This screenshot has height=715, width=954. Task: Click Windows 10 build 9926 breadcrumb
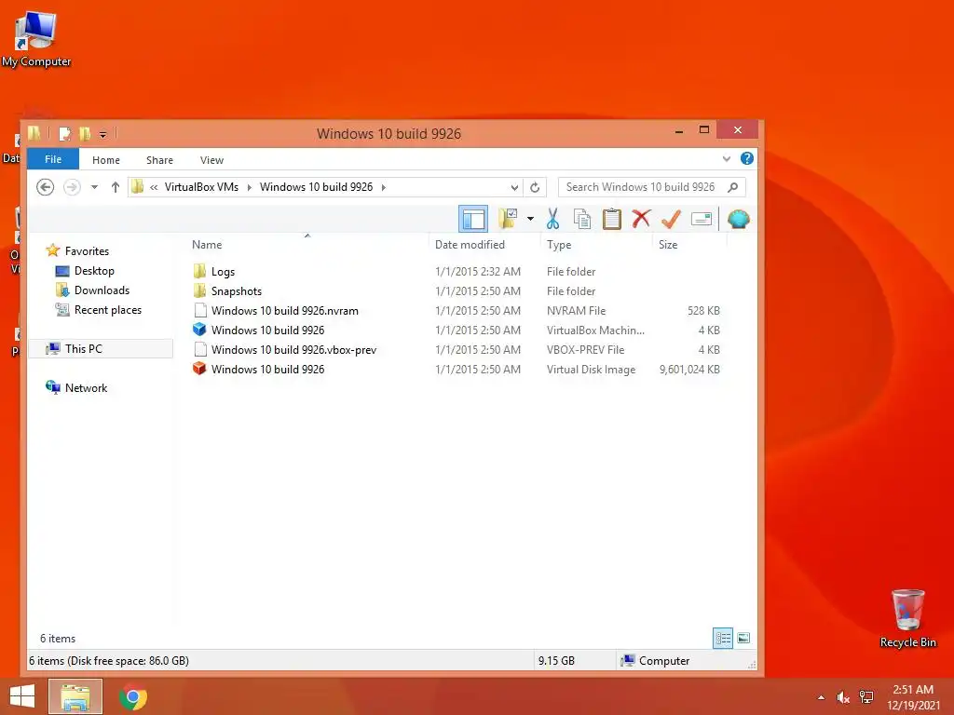click(316, 187)
